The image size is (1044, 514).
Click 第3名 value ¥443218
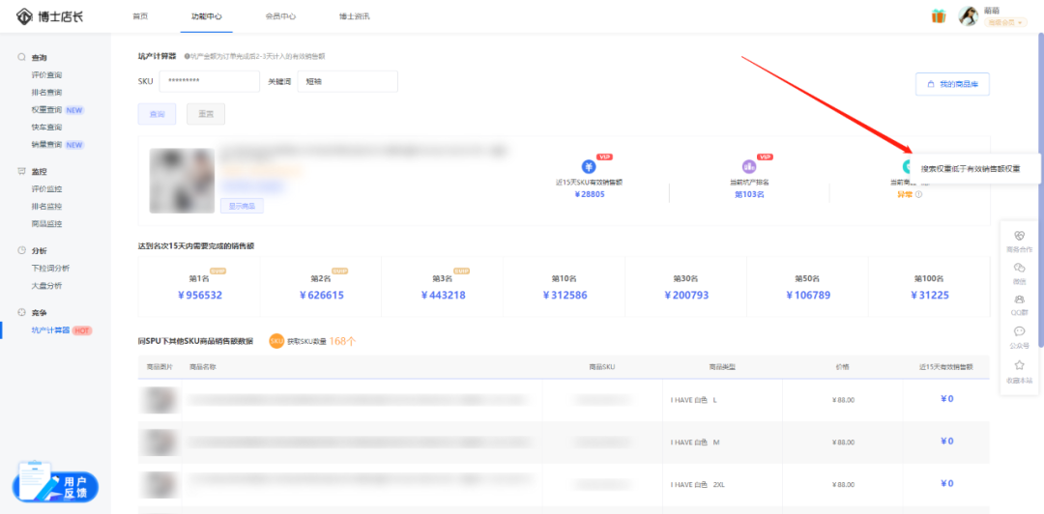tap(444, 295)
